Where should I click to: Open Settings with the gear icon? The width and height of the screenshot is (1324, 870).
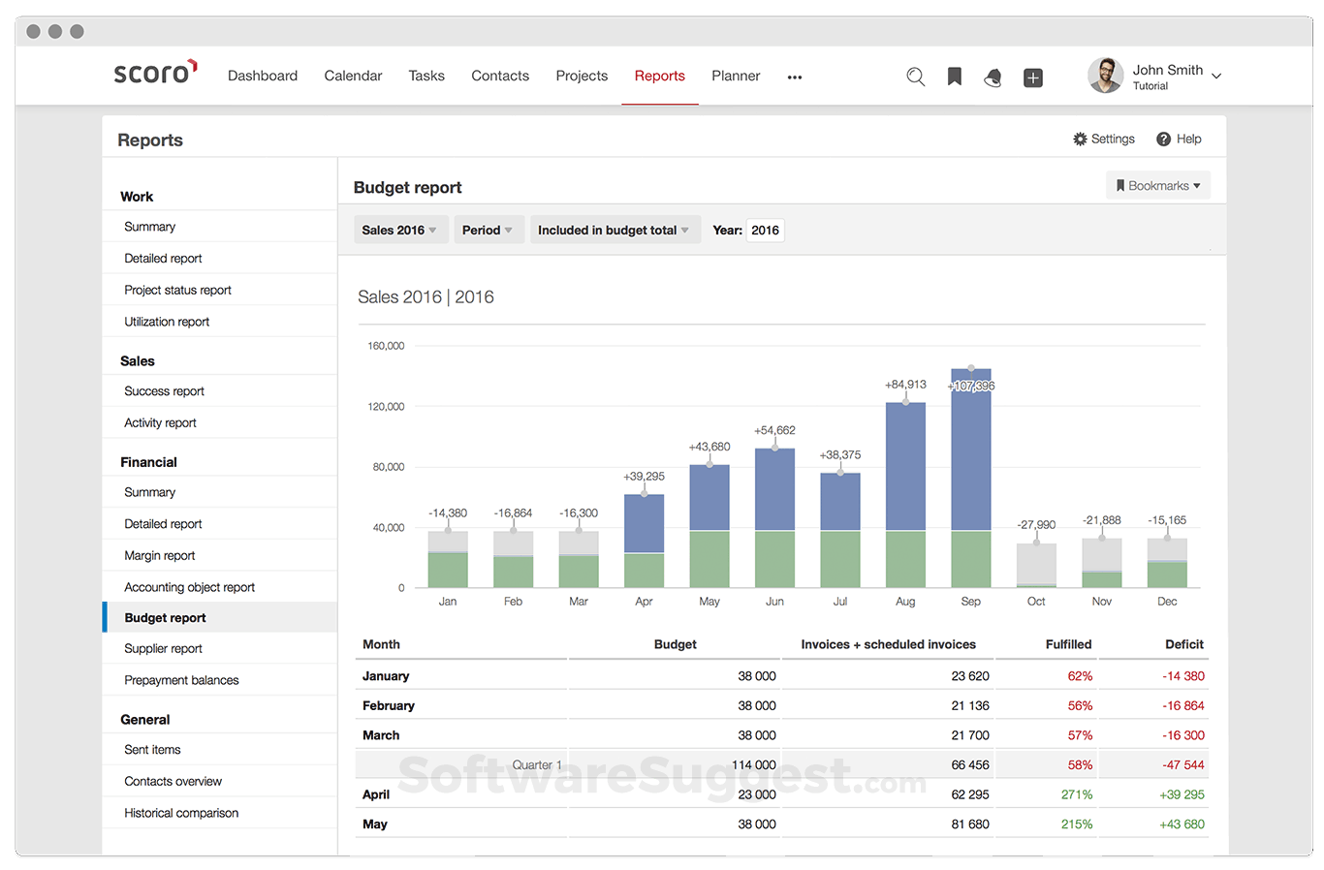click(x=1080, y=140)
